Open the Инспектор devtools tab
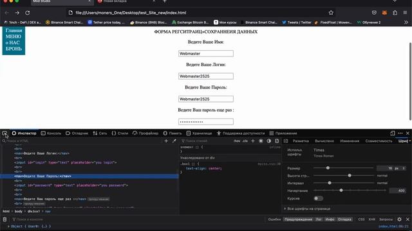412x231 pixels. pyautogui.click(x=24, y=133)
